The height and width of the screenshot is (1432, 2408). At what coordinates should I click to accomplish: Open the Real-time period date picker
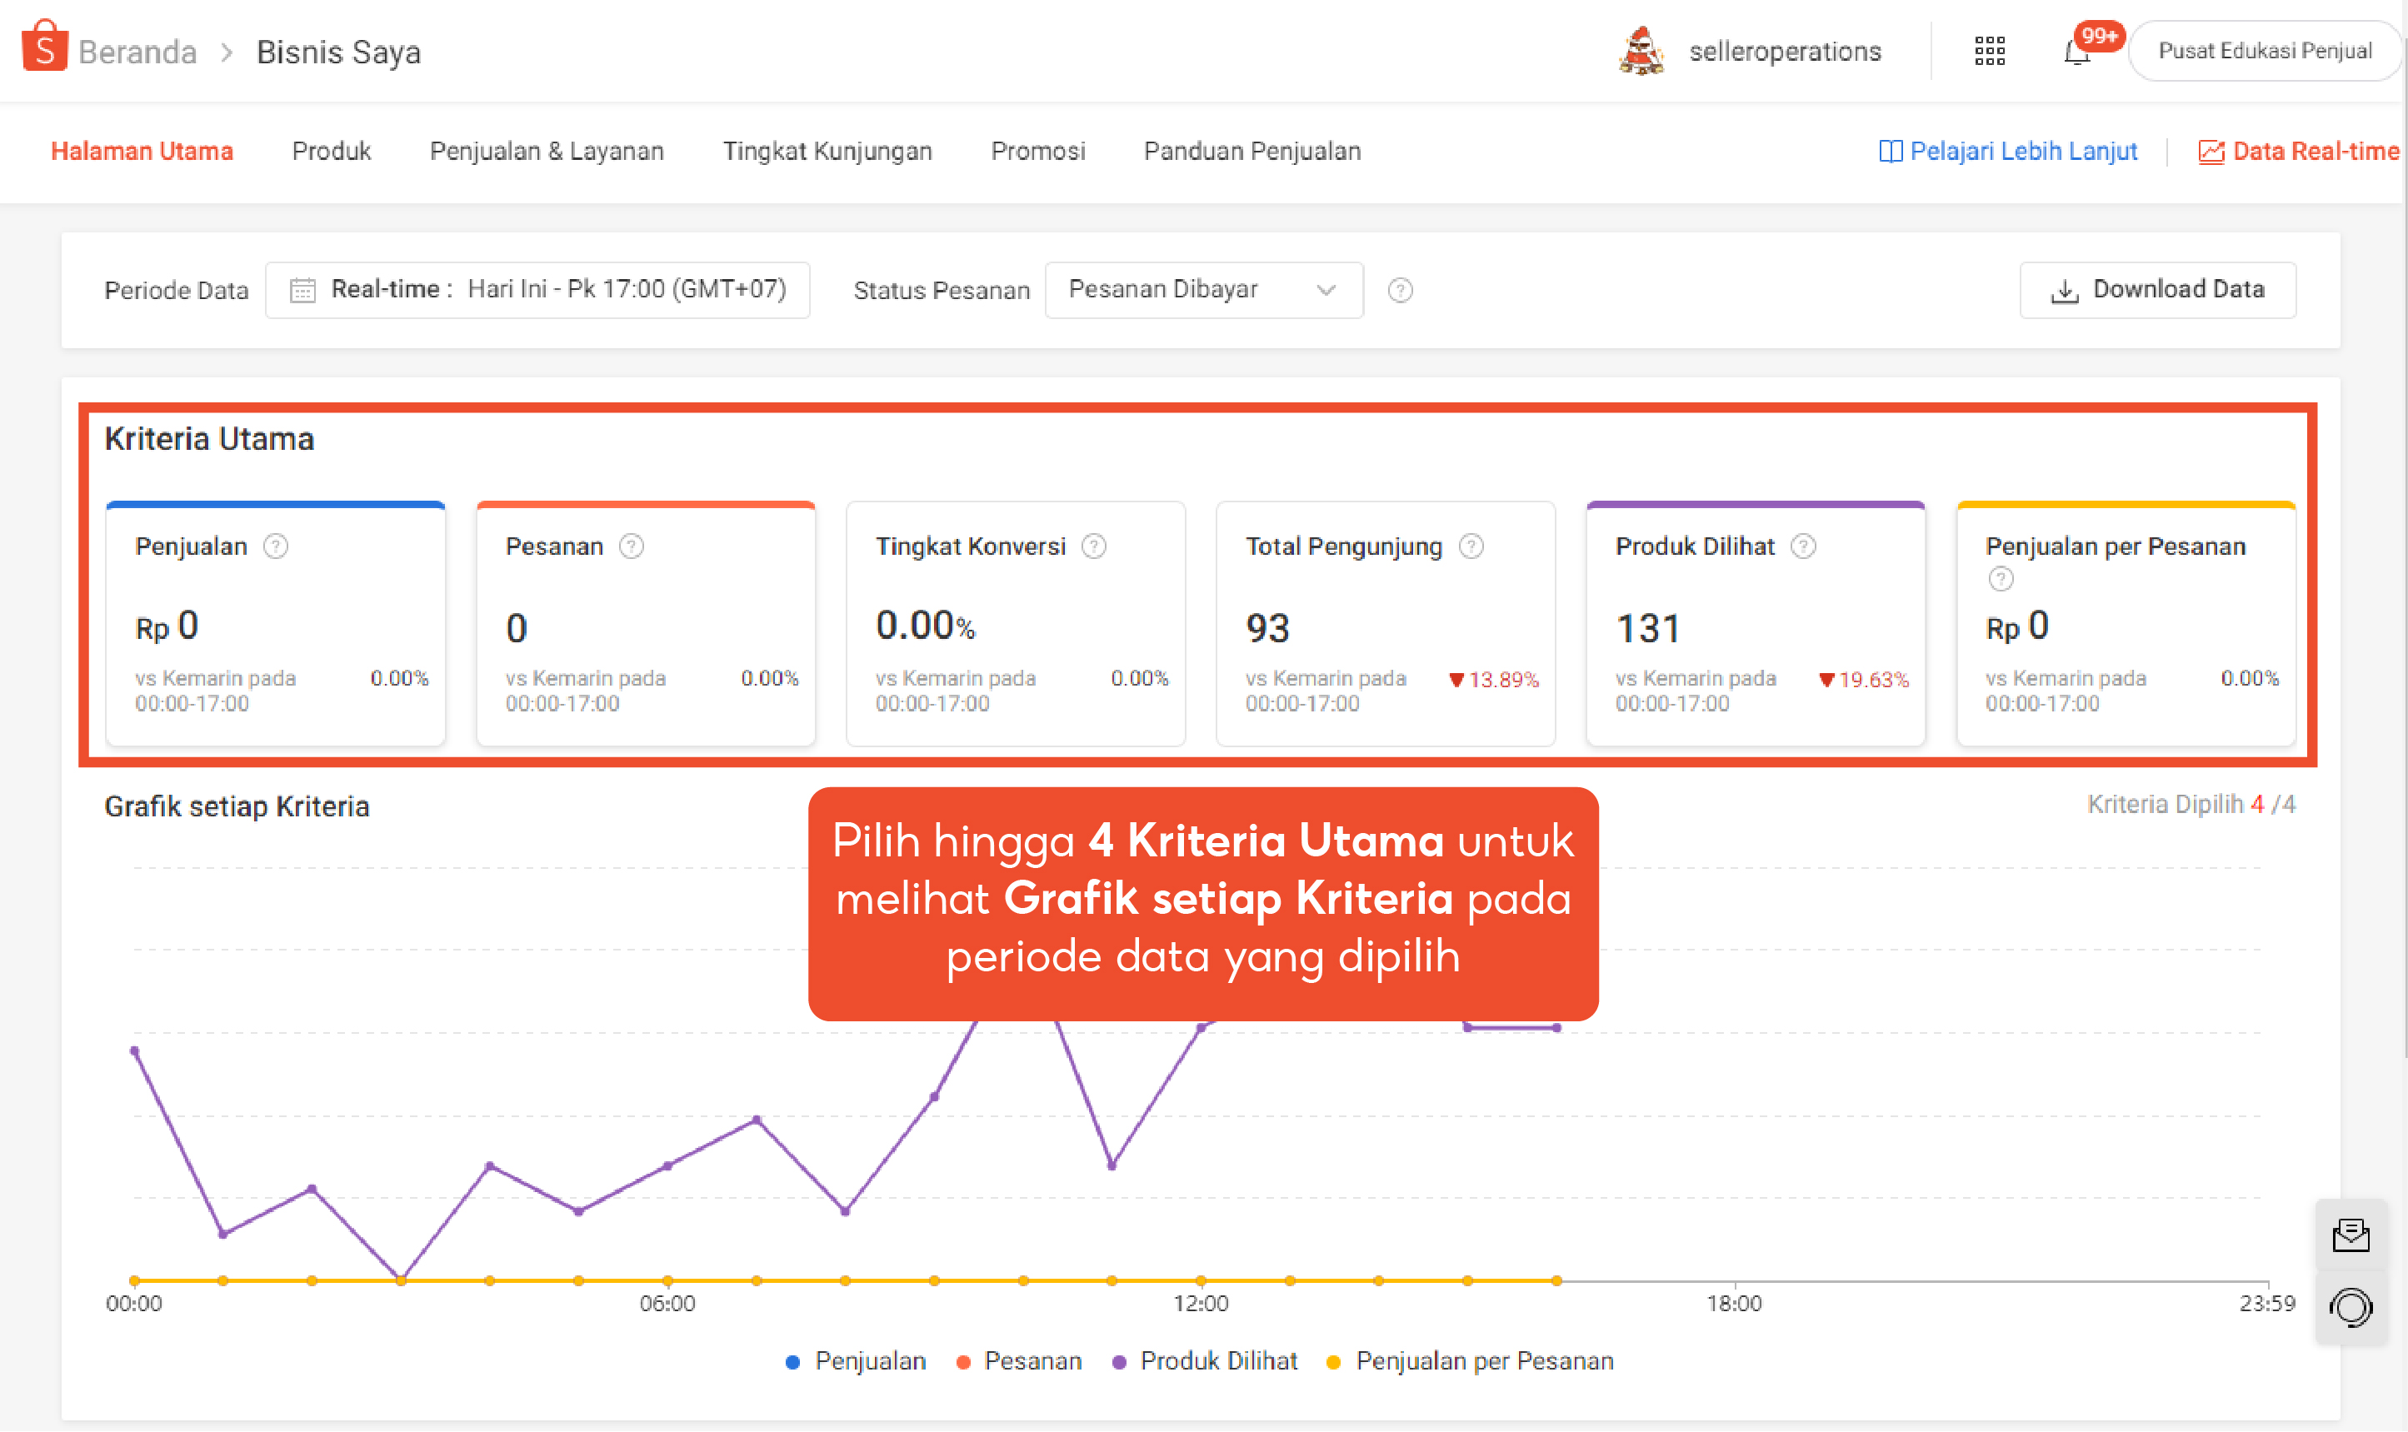[537, 290]
